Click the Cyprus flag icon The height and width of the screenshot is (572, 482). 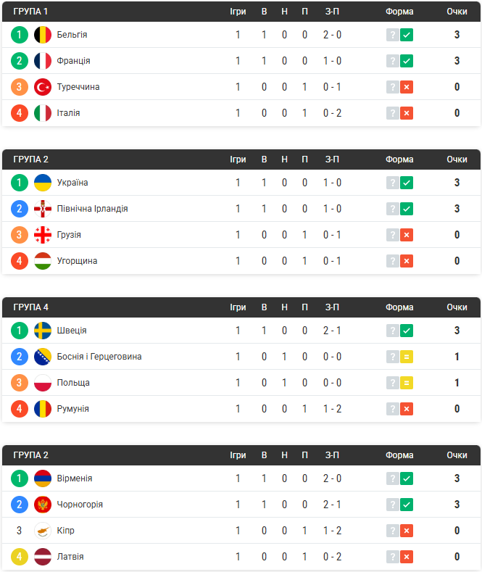tap(43, 531)
